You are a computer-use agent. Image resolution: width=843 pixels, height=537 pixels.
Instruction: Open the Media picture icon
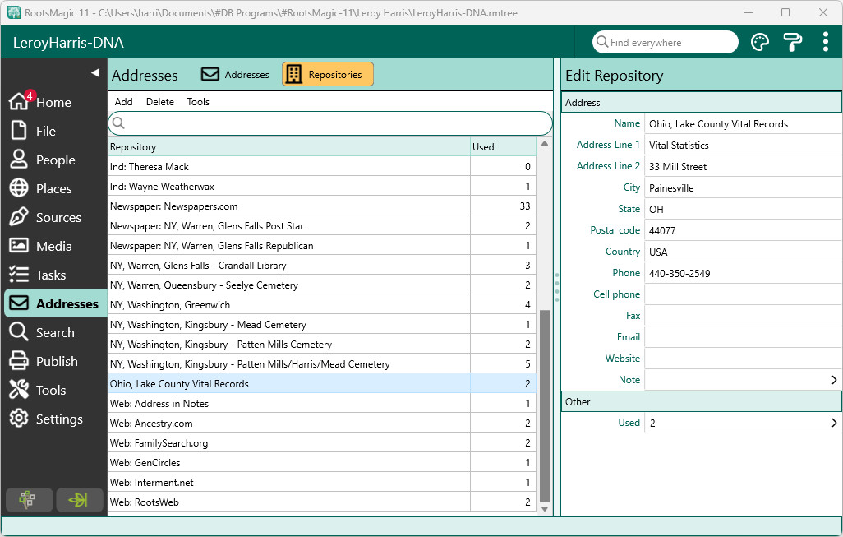[19, 246]
